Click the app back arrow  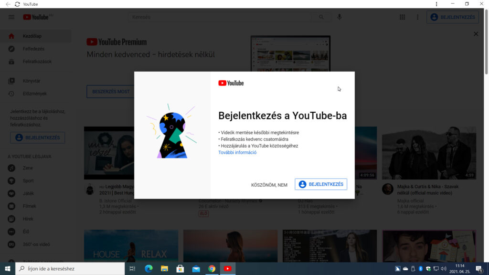point(8,4)
